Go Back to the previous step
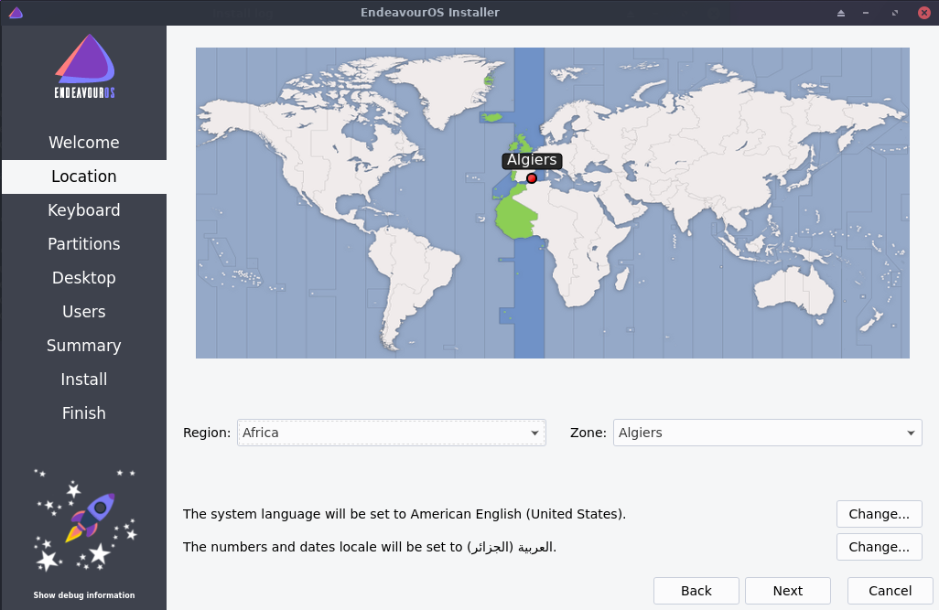Screen dimensions: 939x610 (x=696, y=591)
